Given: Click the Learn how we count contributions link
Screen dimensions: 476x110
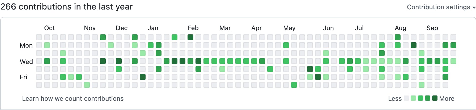Looking at the screenshot, I should click(x=73, y=99).
